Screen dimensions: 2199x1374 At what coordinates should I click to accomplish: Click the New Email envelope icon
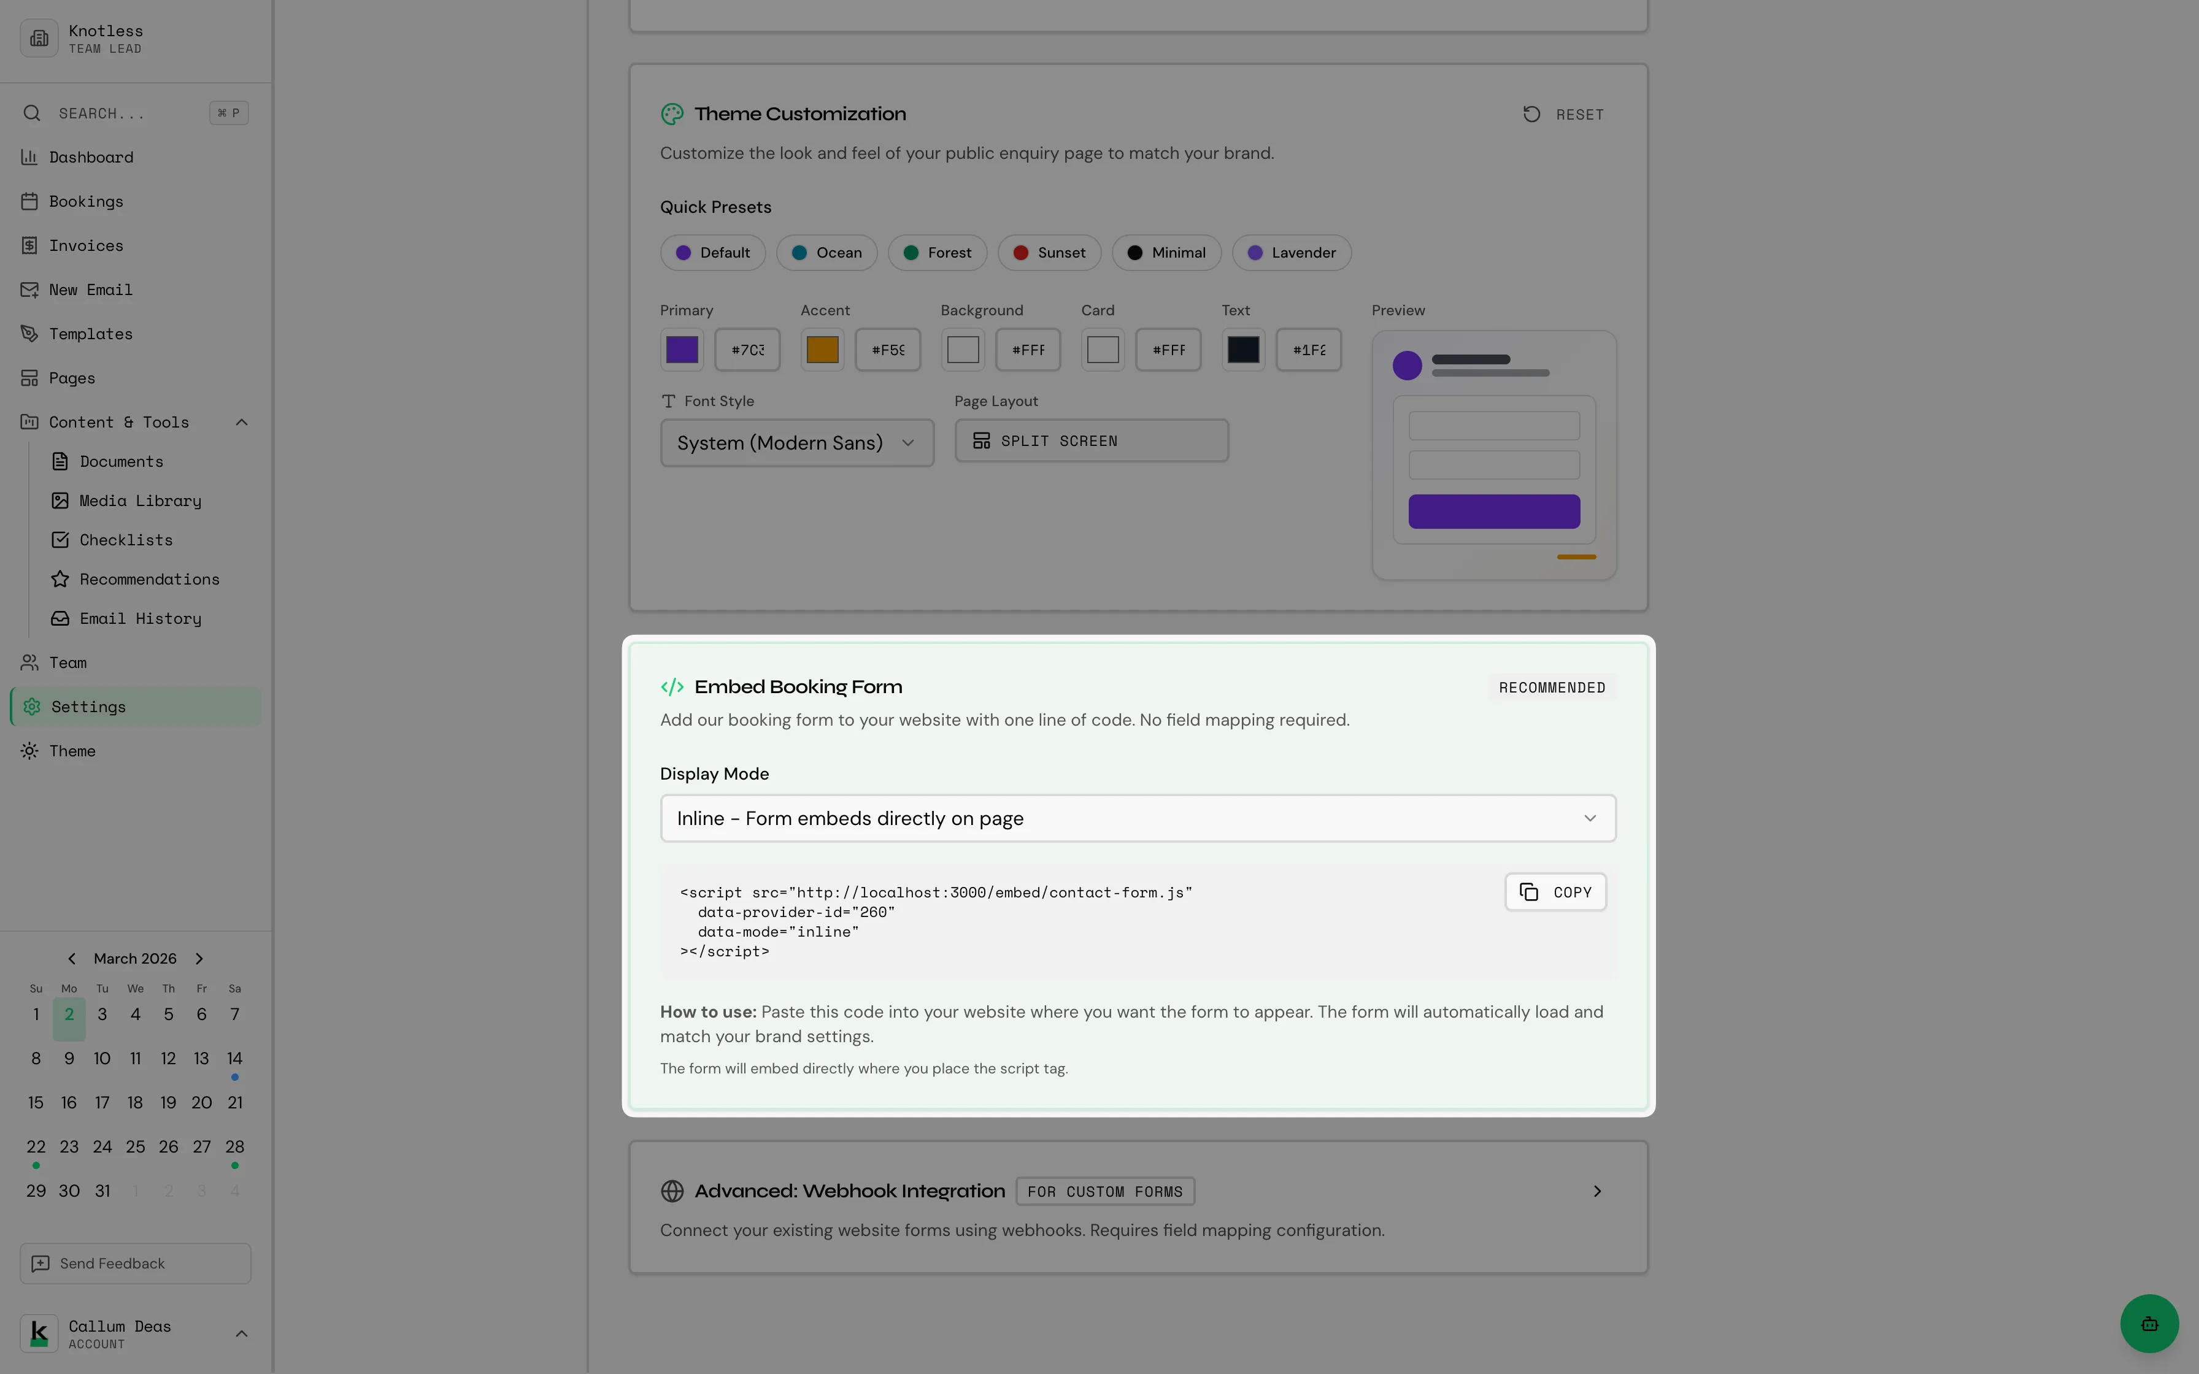pyautogui.click(x=30, y=289)
